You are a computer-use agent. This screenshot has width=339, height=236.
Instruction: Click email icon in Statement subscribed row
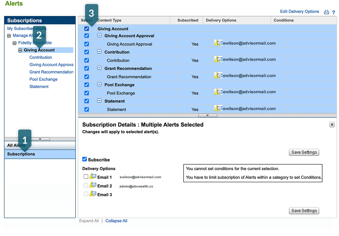pos(218,108)
